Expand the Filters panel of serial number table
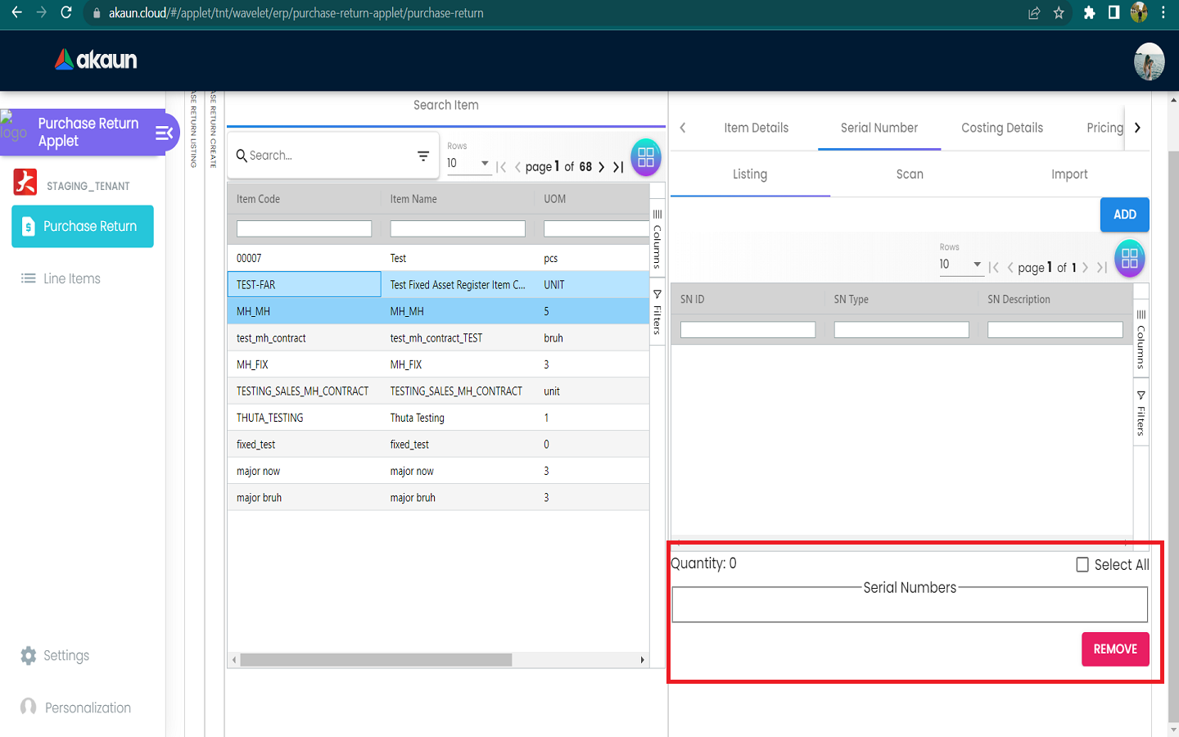 click(x=1141, y=414)
